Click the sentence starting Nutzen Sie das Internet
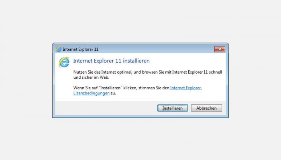Viewport: 281px width, 160px height. pos(148,72)
